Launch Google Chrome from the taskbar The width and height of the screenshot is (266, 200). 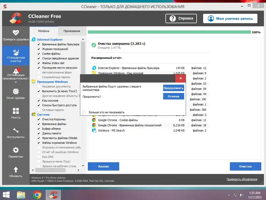tap(37, 195)
